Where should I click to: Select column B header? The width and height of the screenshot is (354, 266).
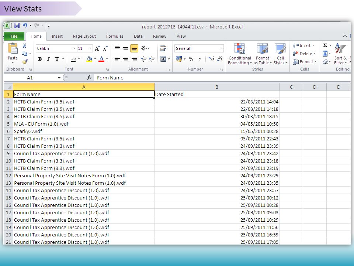click(217, 87)
